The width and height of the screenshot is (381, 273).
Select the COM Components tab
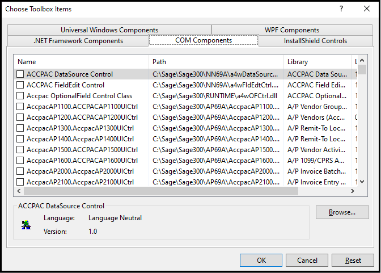point(204,40)
